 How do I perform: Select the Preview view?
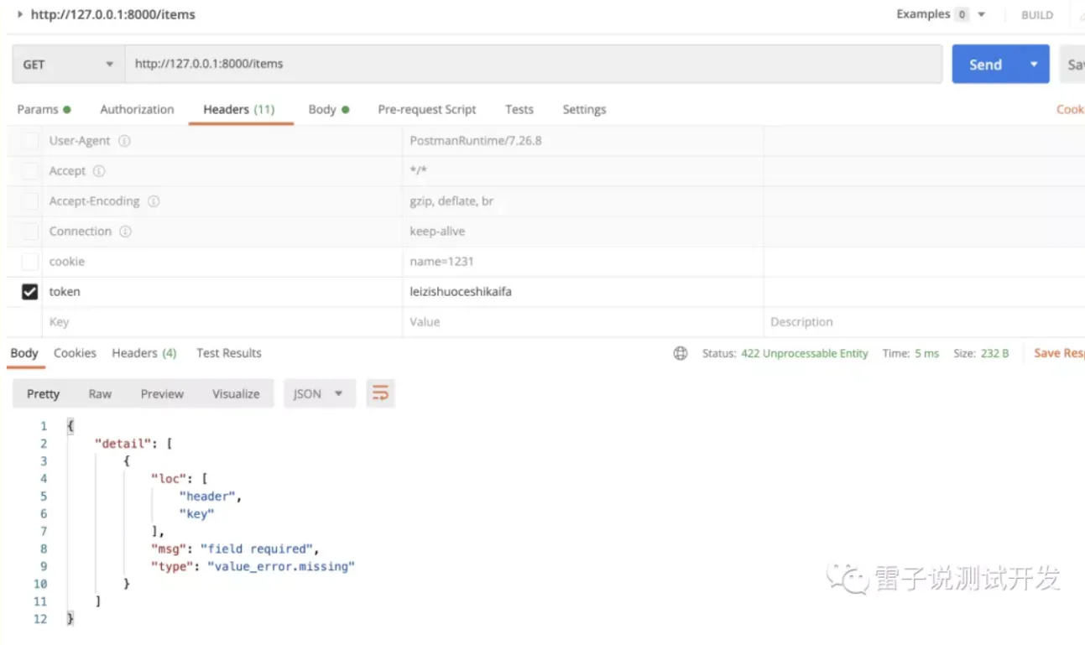pyautogui.click(x=162, y=393)
